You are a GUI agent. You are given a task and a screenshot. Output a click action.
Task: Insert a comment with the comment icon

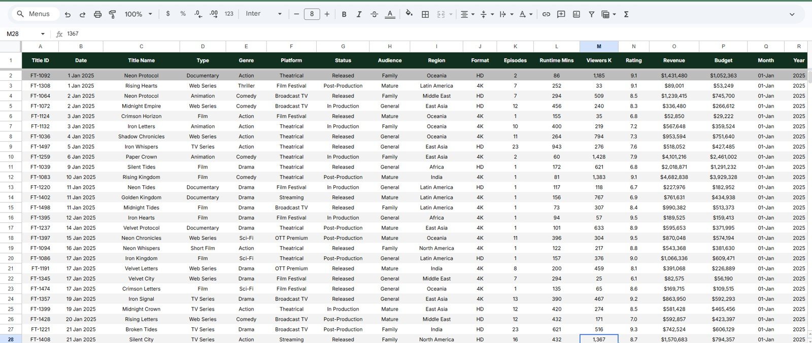(x=561, y=14)
